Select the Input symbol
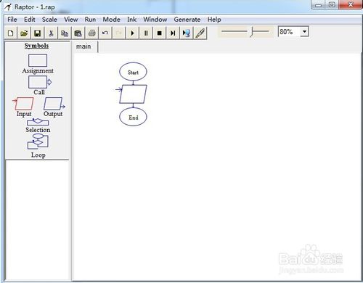The width and height of the screenshot is (363, 283). tap(23, 107)
